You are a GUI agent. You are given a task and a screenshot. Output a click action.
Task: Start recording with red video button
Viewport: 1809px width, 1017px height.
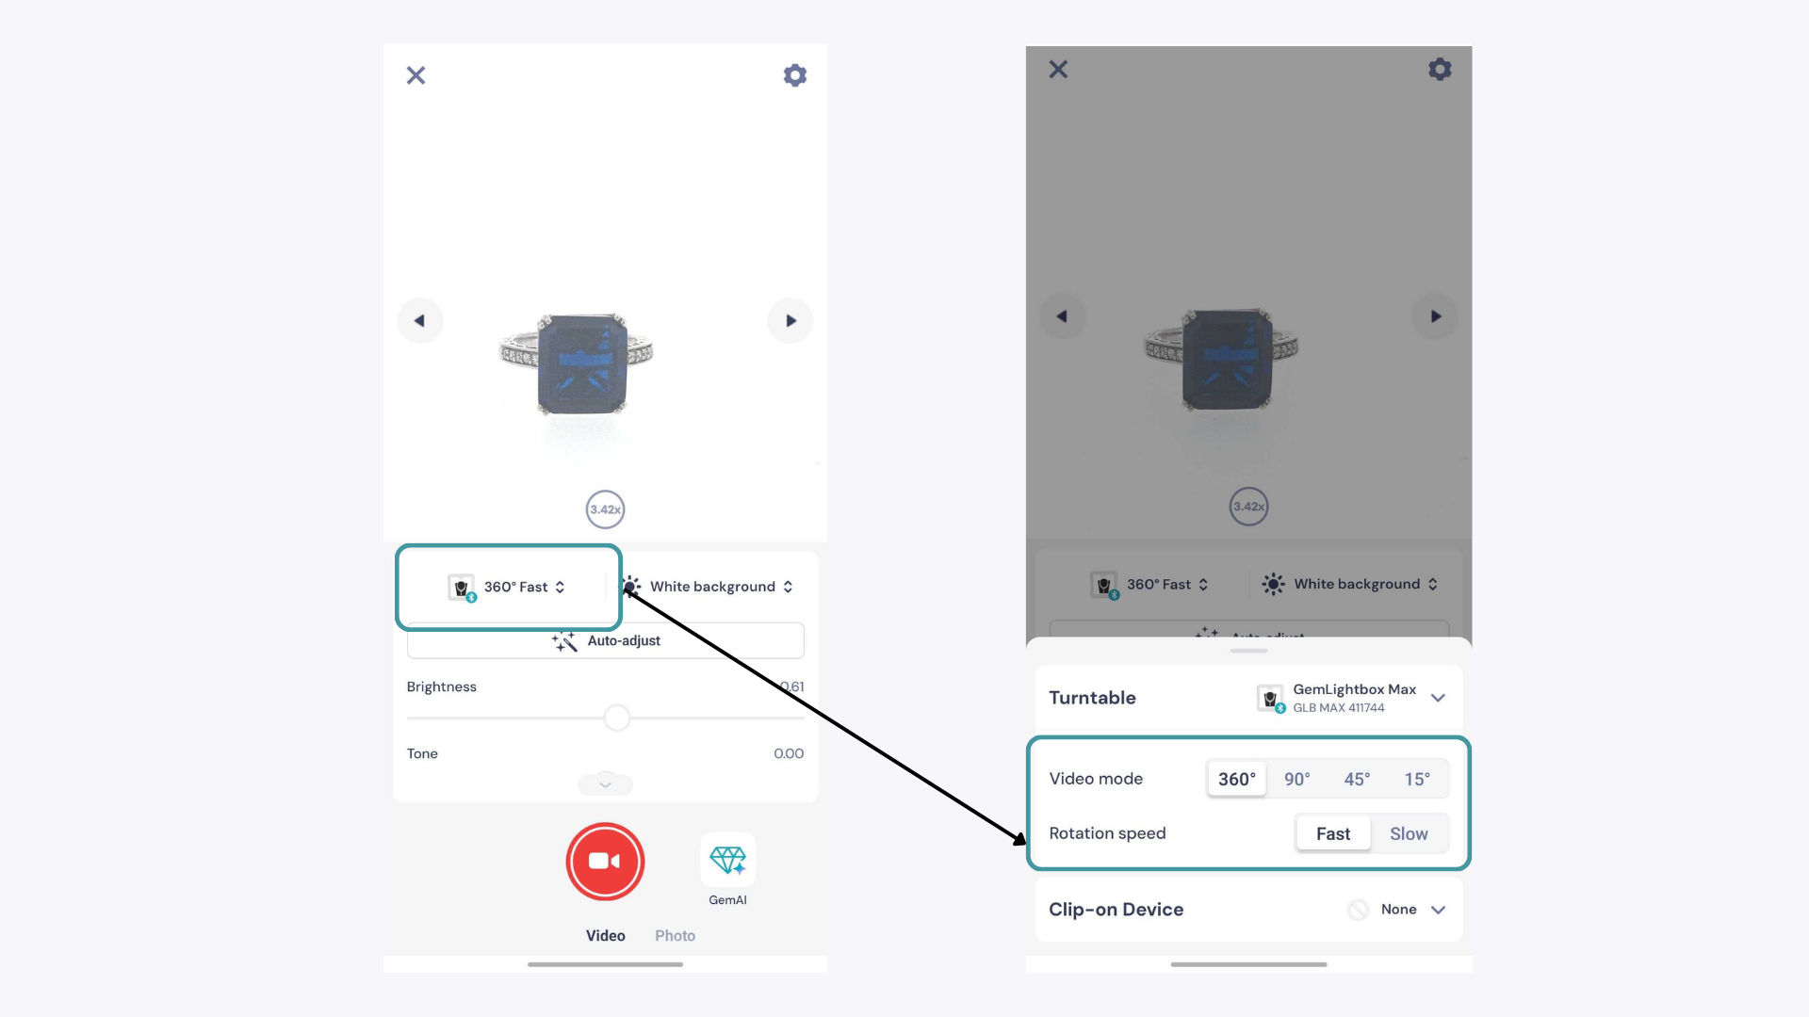point(605,861)
